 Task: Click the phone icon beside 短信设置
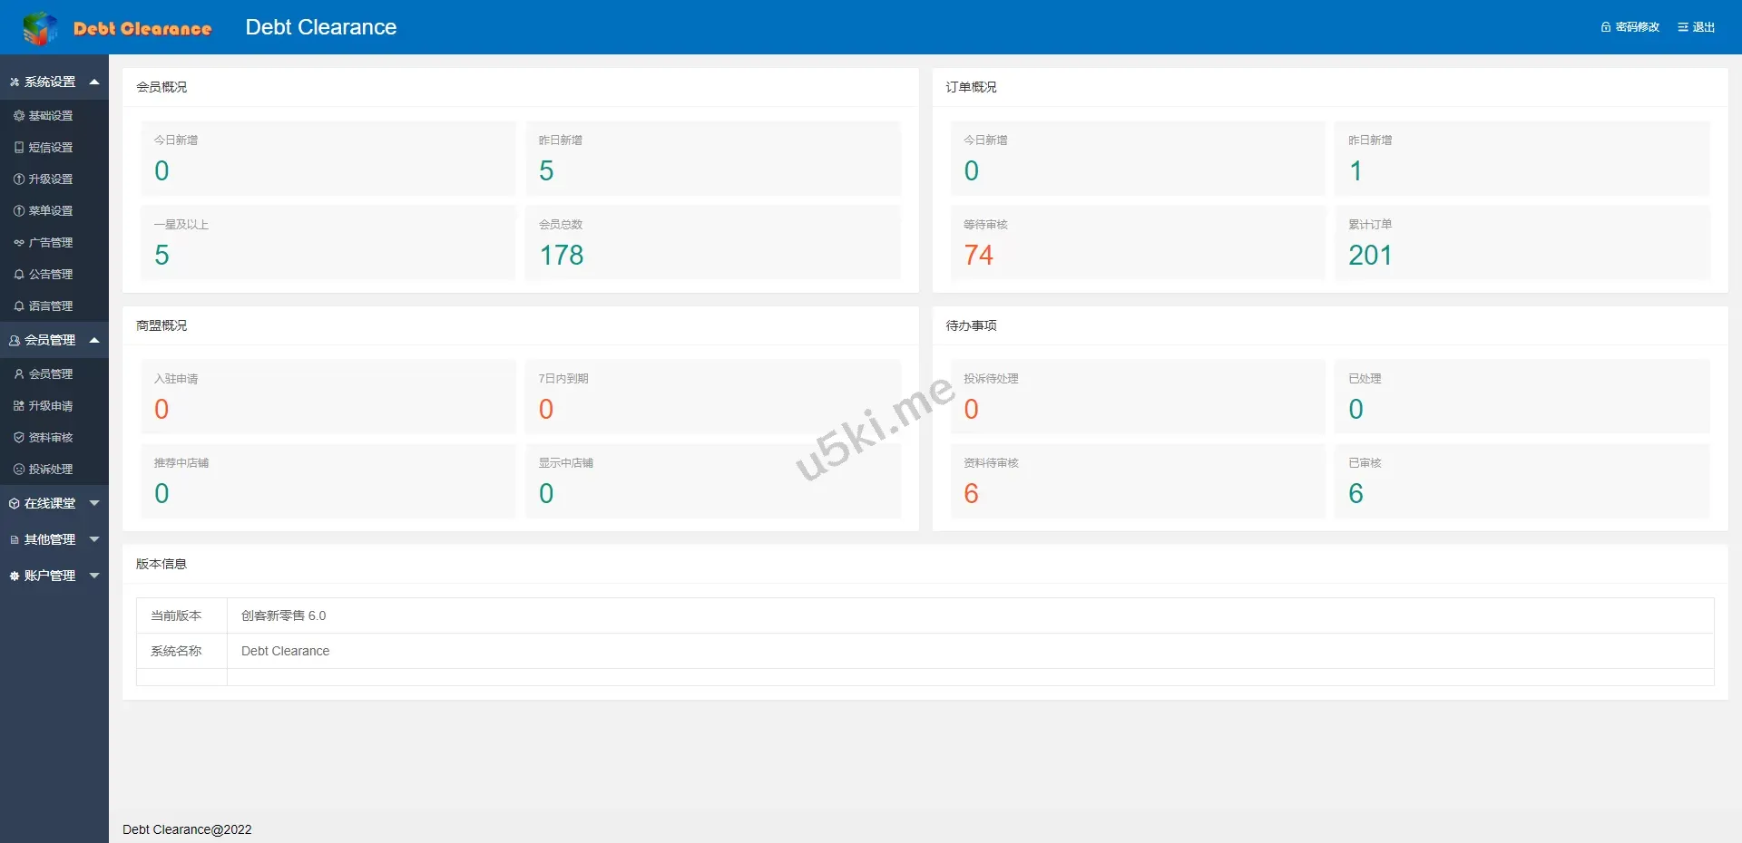(x=19, y=148)
